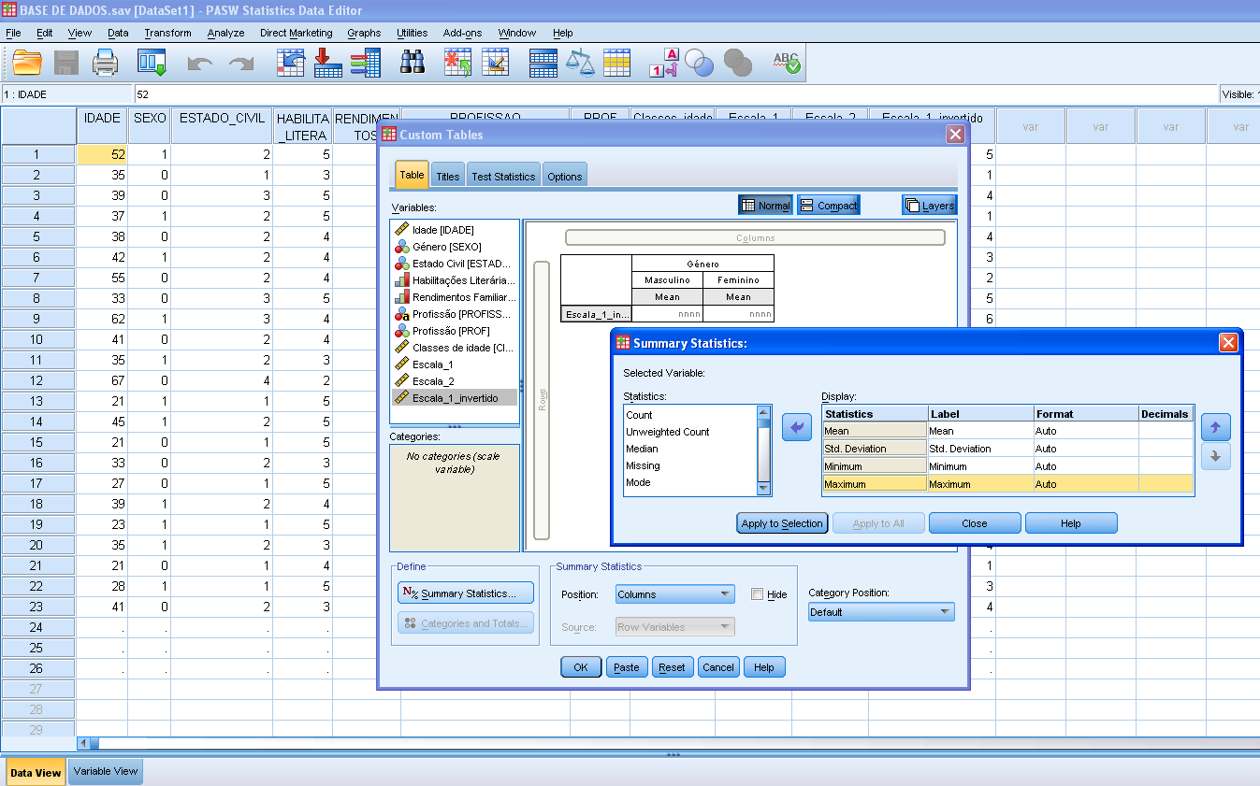The height and width of the screenshot is (786, 1260).
Task: Open the Source dropdown for Row Variables
Action: pyautogui.click(x=674, y=626)
